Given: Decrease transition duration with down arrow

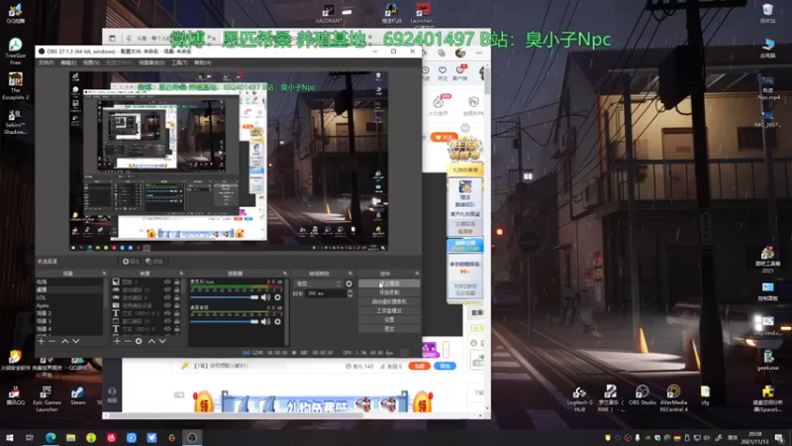Looking at the screenshot, I should (350, 295).
